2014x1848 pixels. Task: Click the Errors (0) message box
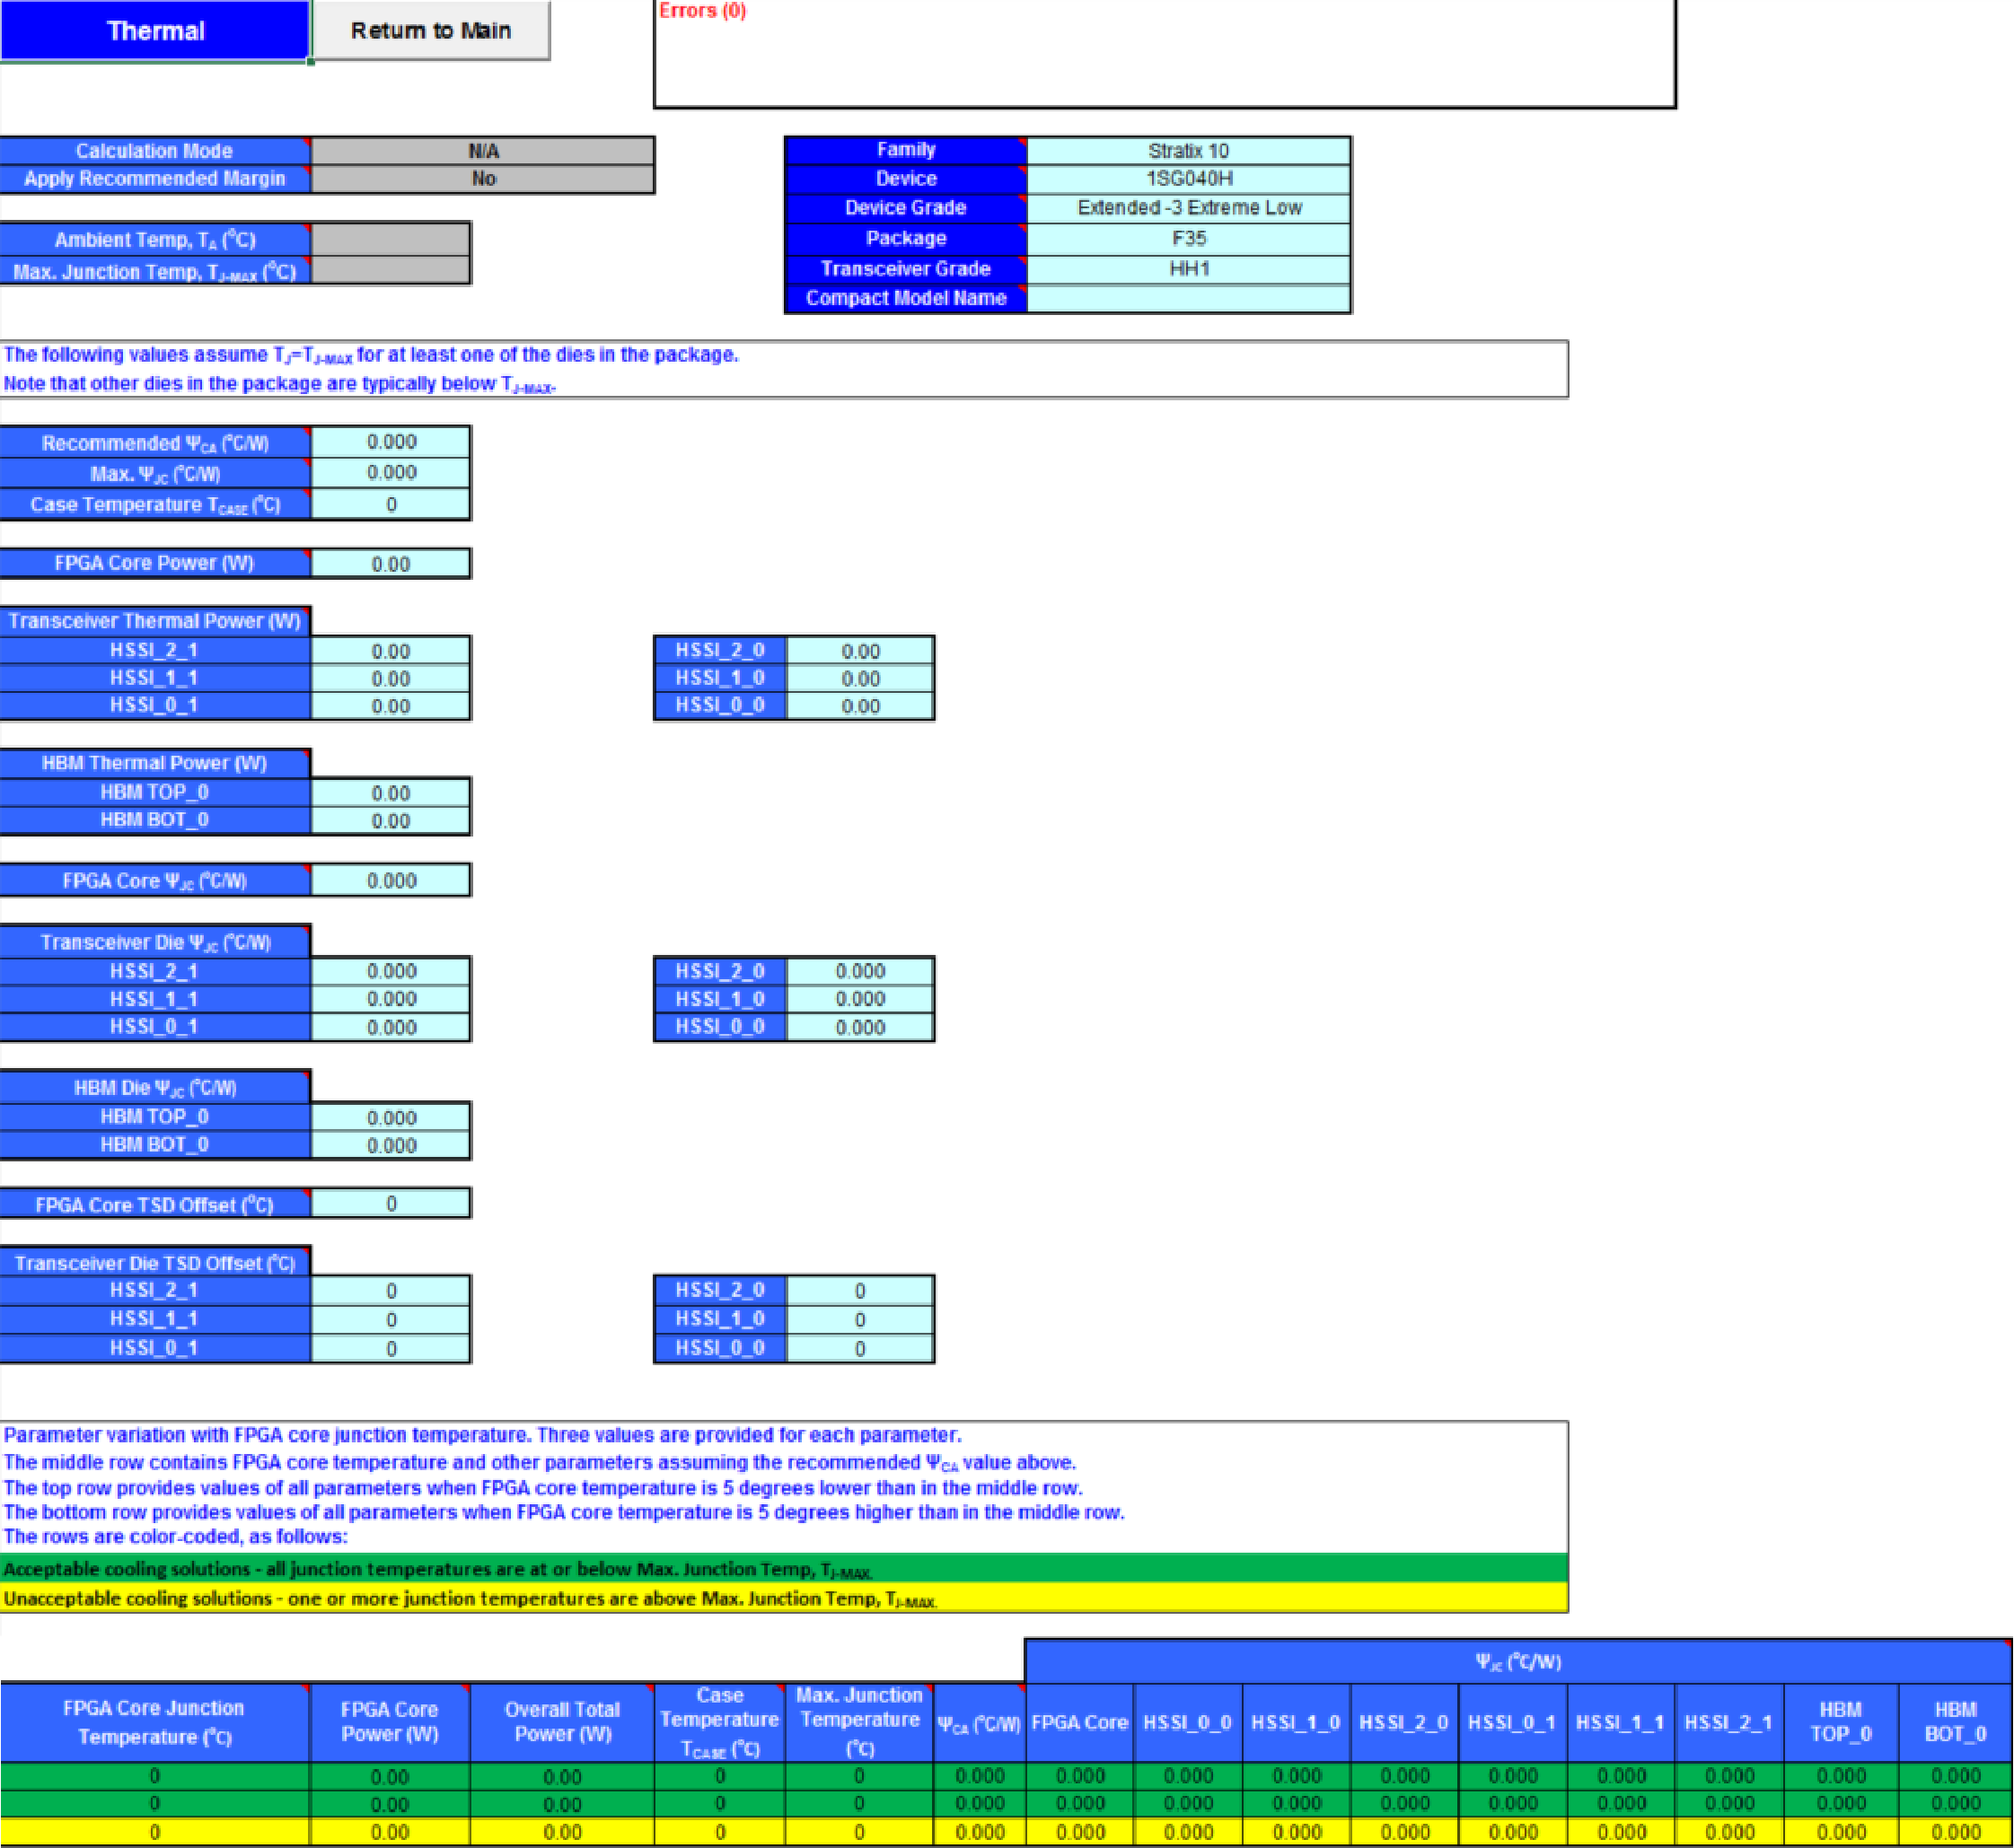pos(1164,55)
